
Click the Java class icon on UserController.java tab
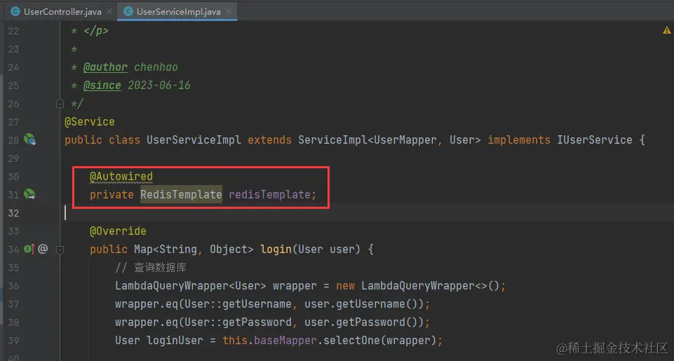click(x=15, y=12)
